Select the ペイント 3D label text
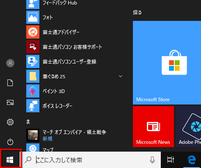This screenshot has height=168, width=201. pos(54,91)
